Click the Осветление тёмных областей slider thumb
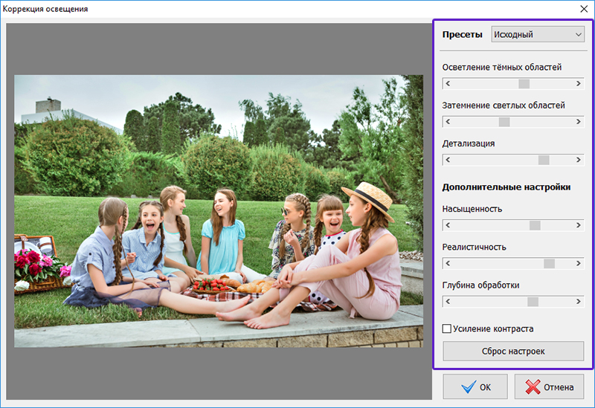This screenshot has height=408, width=595. (524, 84)
